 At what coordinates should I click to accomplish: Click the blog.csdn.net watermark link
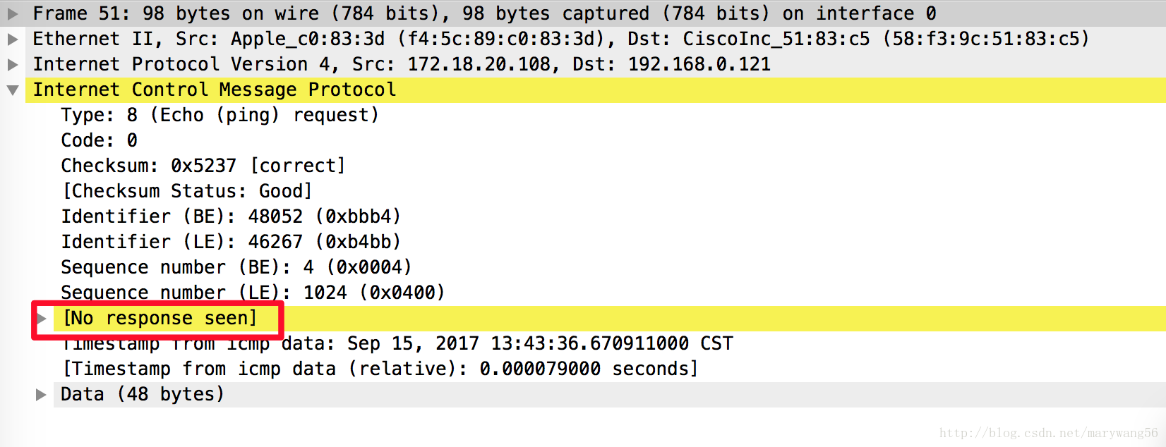click(1047, 433)
